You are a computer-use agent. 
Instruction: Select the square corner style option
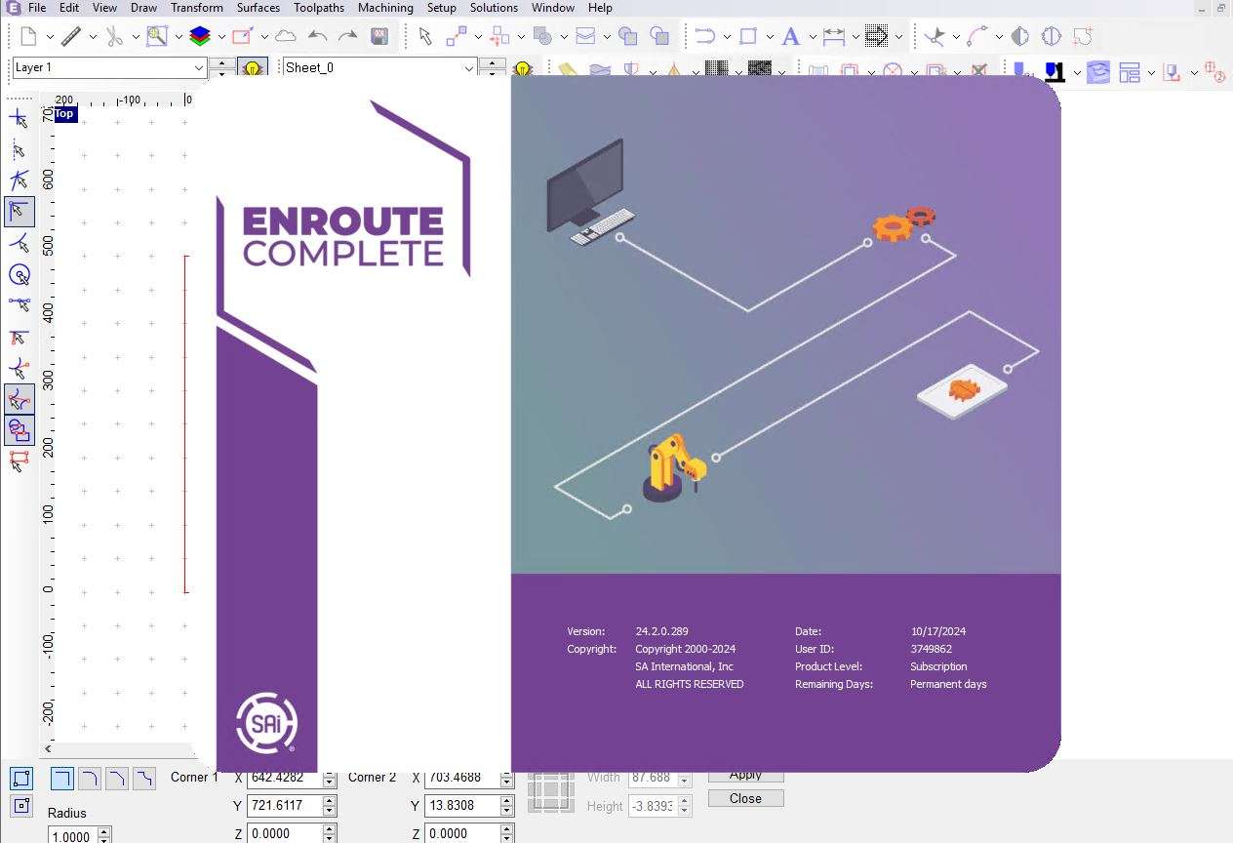coord(61,779)
